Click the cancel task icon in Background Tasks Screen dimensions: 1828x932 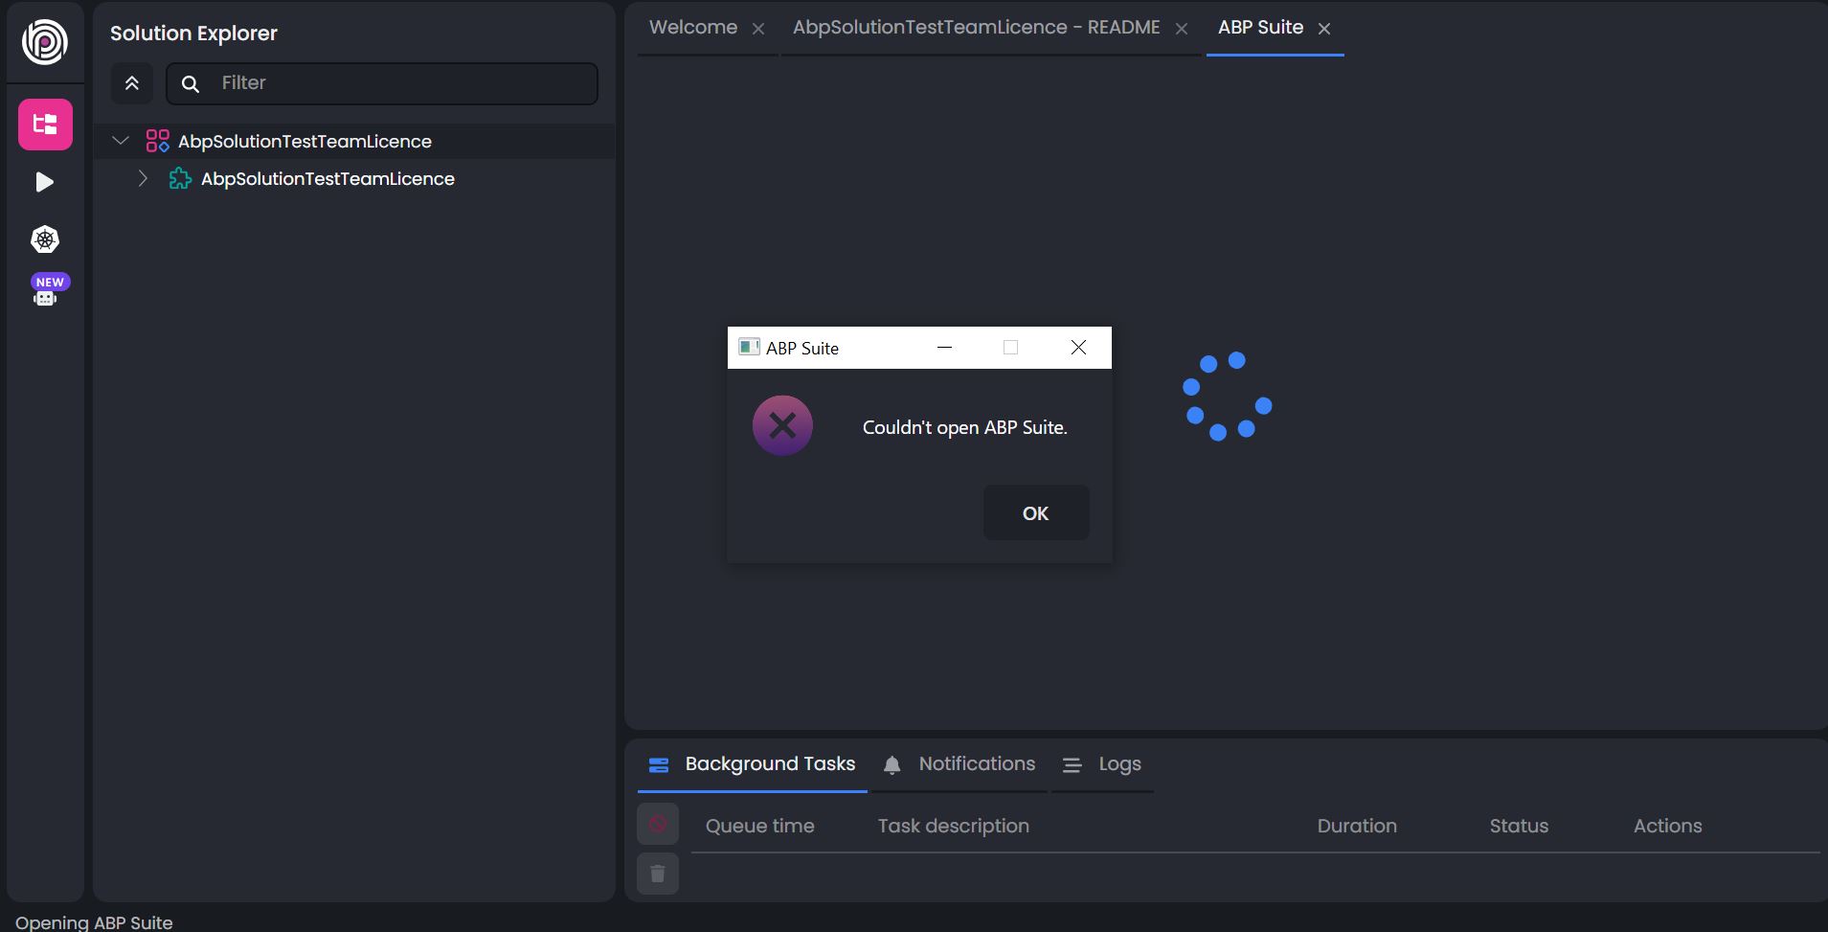(658, 824)
